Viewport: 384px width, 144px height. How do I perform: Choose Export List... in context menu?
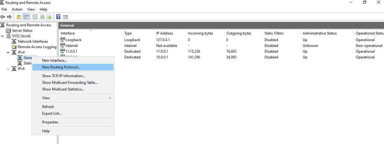click(x=73, y=113)
